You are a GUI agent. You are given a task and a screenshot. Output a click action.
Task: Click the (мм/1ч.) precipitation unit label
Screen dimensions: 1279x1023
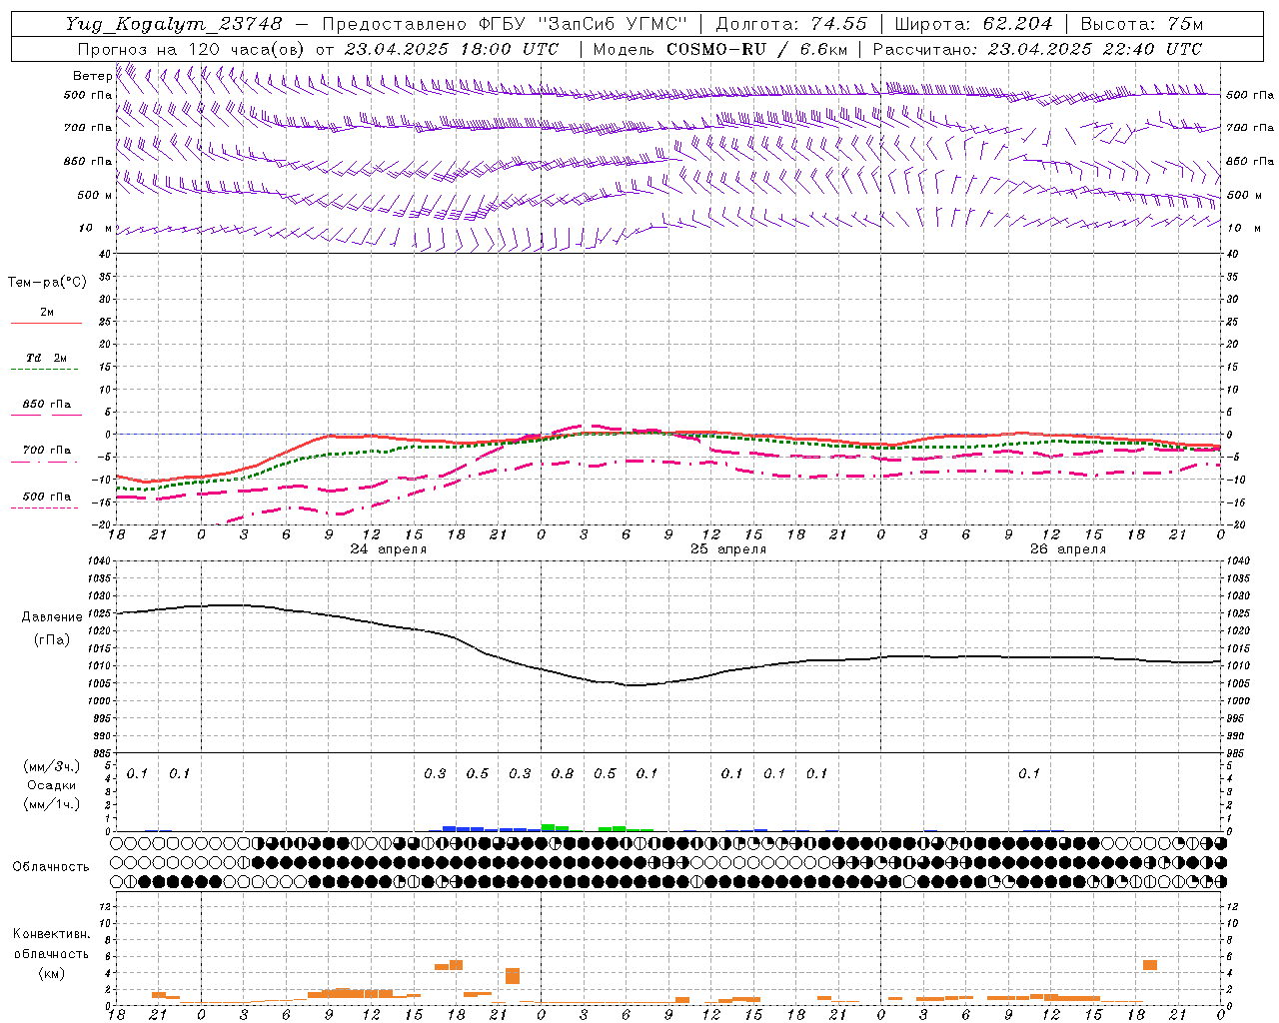click(52, 804)
